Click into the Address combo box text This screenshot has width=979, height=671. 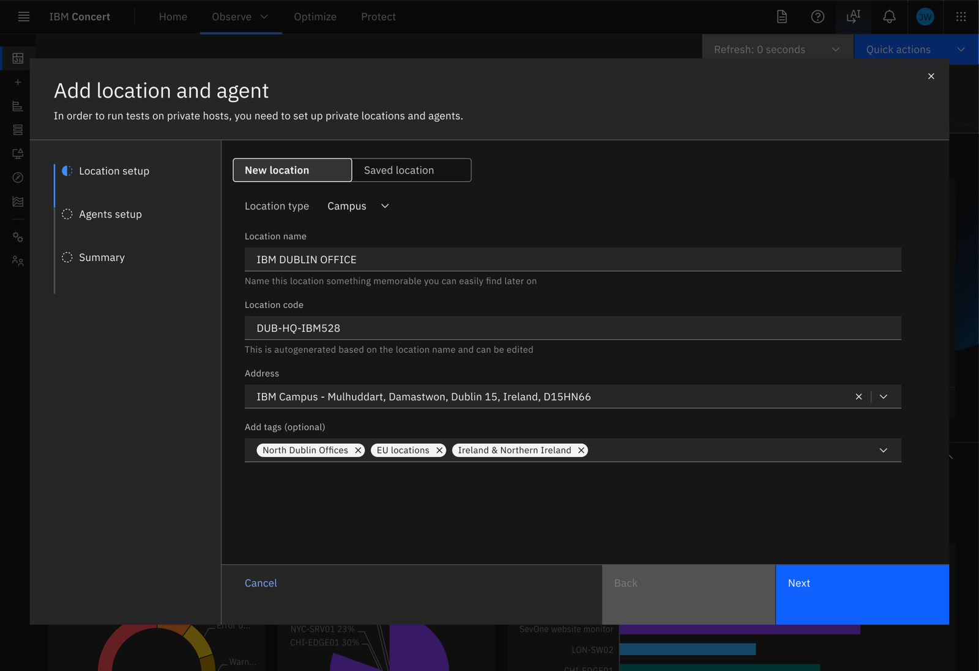click(423, 397)
